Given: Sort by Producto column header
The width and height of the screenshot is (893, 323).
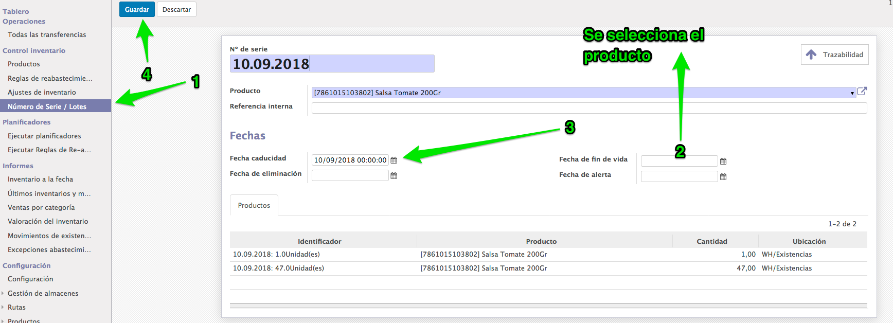Looking at the screenshot, I should point(541,241).
